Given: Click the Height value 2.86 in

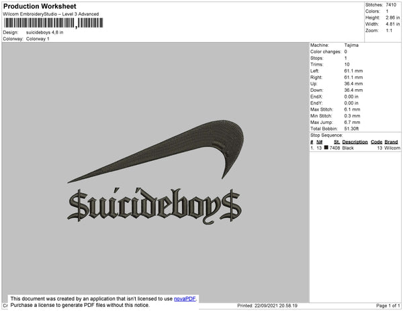Looking at the screenshot, I should 393,17.
